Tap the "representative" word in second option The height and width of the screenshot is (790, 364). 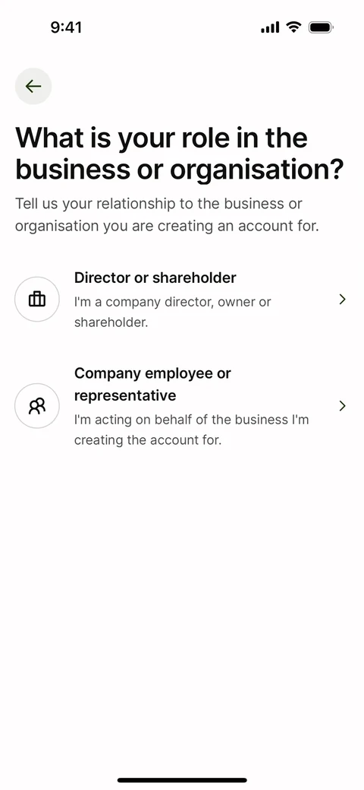(125, 396)
